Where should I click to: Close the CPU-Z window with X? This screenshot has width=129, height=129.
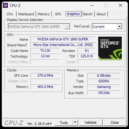121,5
